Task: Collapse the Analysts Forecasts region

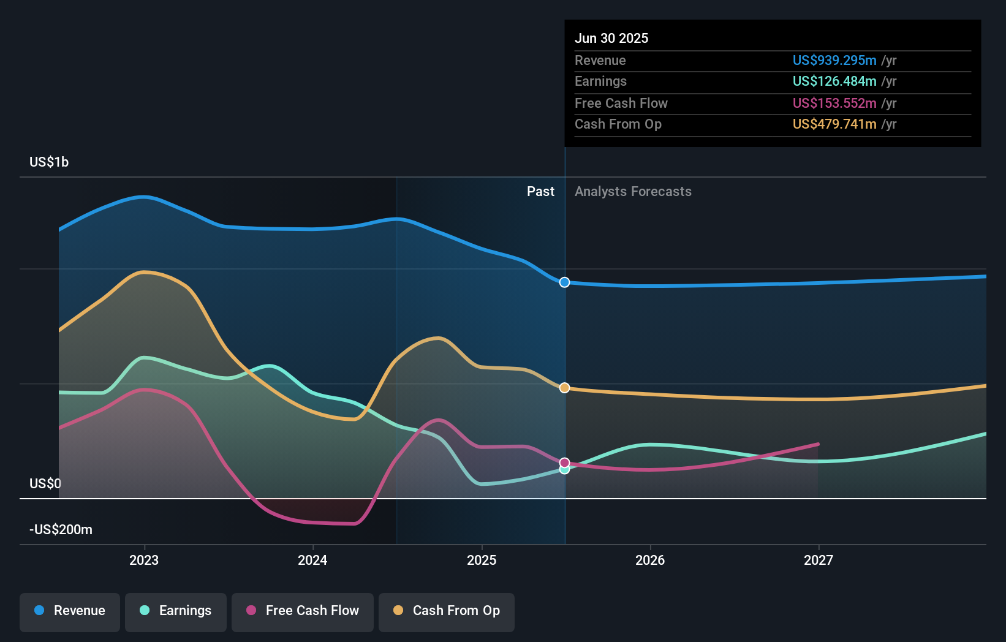Action: (x=633, y=191)
